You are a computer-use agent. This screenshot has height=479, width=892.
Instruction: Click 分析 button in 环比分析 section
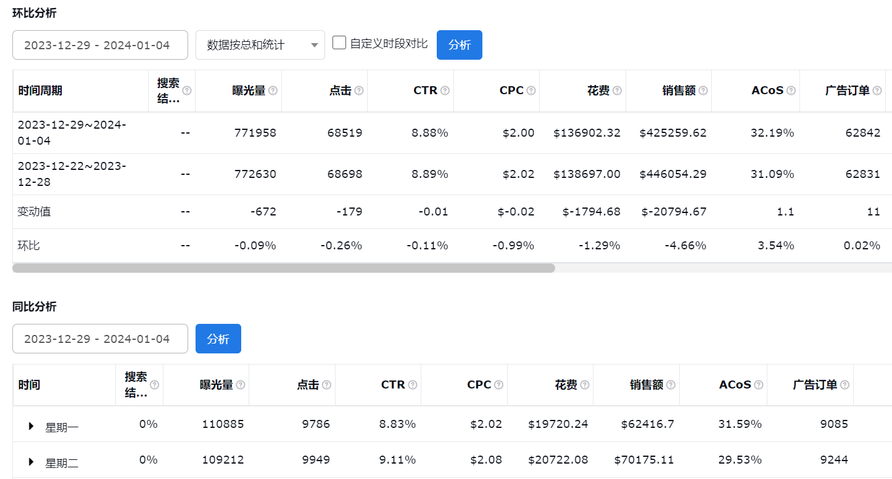(x=460, y=45)
